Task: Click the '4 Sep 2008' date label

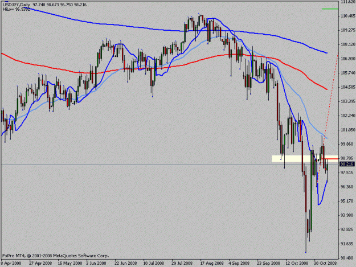Action: point(239,263)
